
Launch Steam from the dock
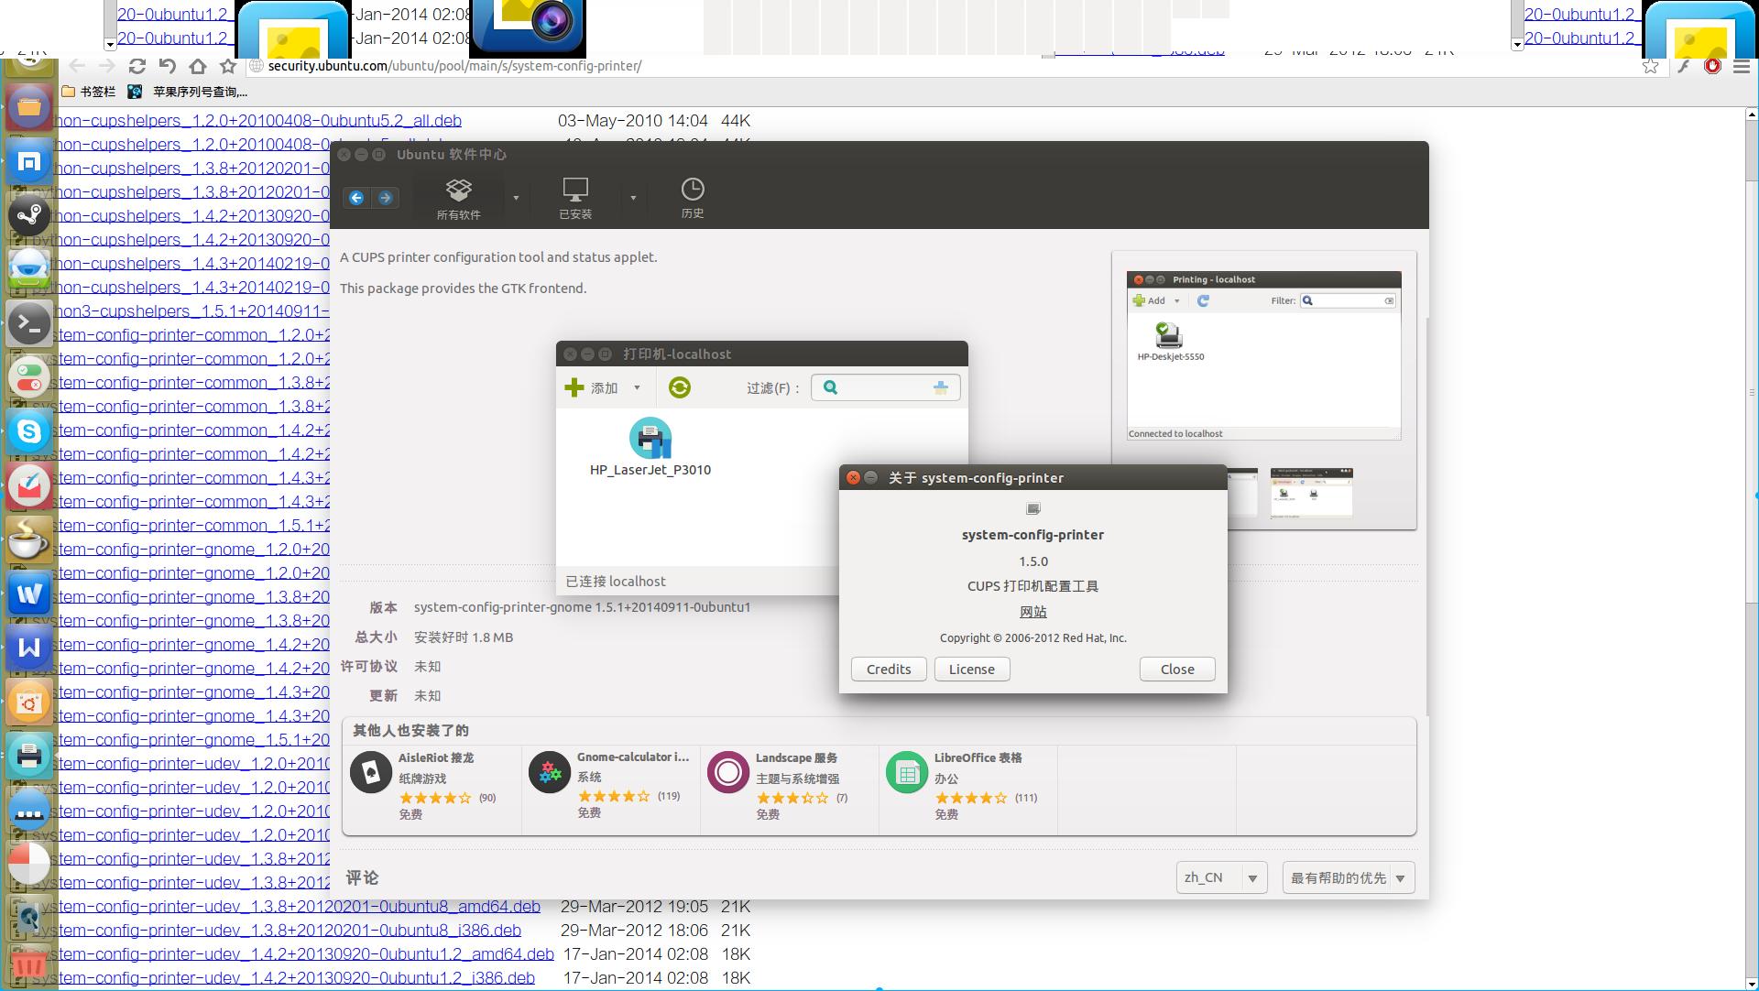pyautogui.click(x=29, y=215)
